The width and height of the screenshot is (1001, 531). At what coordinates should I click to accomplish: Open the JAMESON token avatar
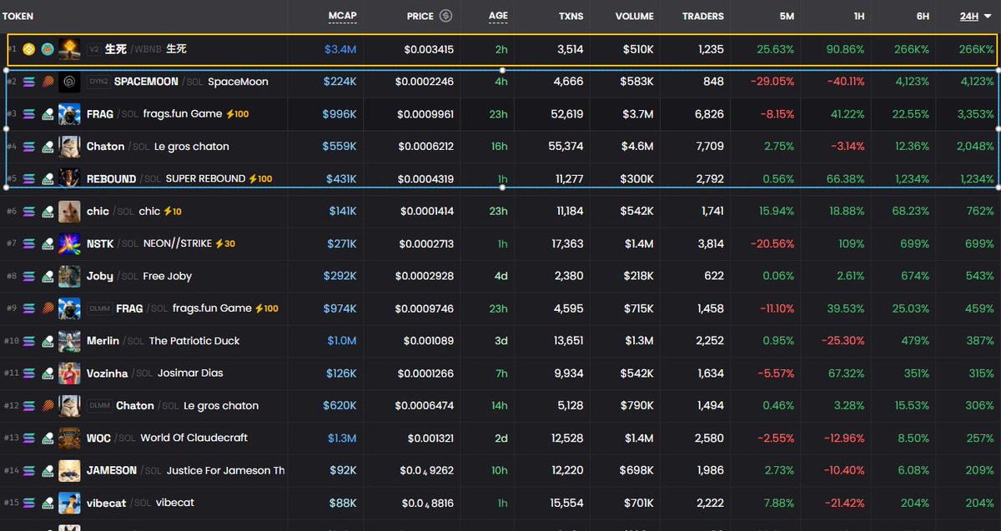coord(70,470)
